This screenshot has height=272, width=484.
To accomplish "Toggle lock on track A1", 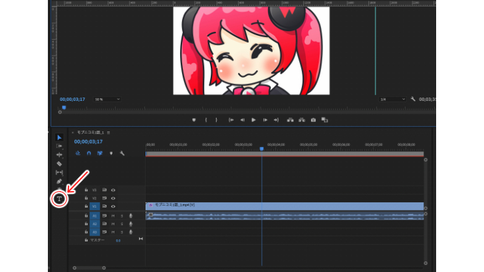I will pyautogui.click(x=86, y=216).
